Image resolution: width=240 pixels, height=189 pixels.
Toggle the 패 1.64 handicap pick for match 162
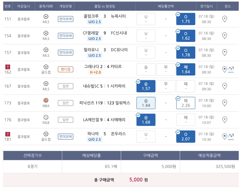(185, 70)
